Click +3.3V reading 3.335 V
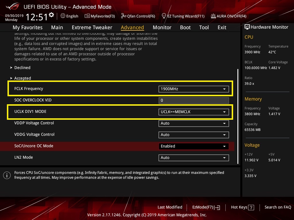294x220 pixels. click(x=250, y=176)
